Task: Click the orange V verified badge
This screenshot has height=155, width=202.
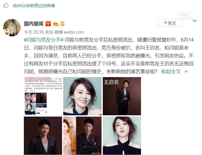Action: point(48,24)
